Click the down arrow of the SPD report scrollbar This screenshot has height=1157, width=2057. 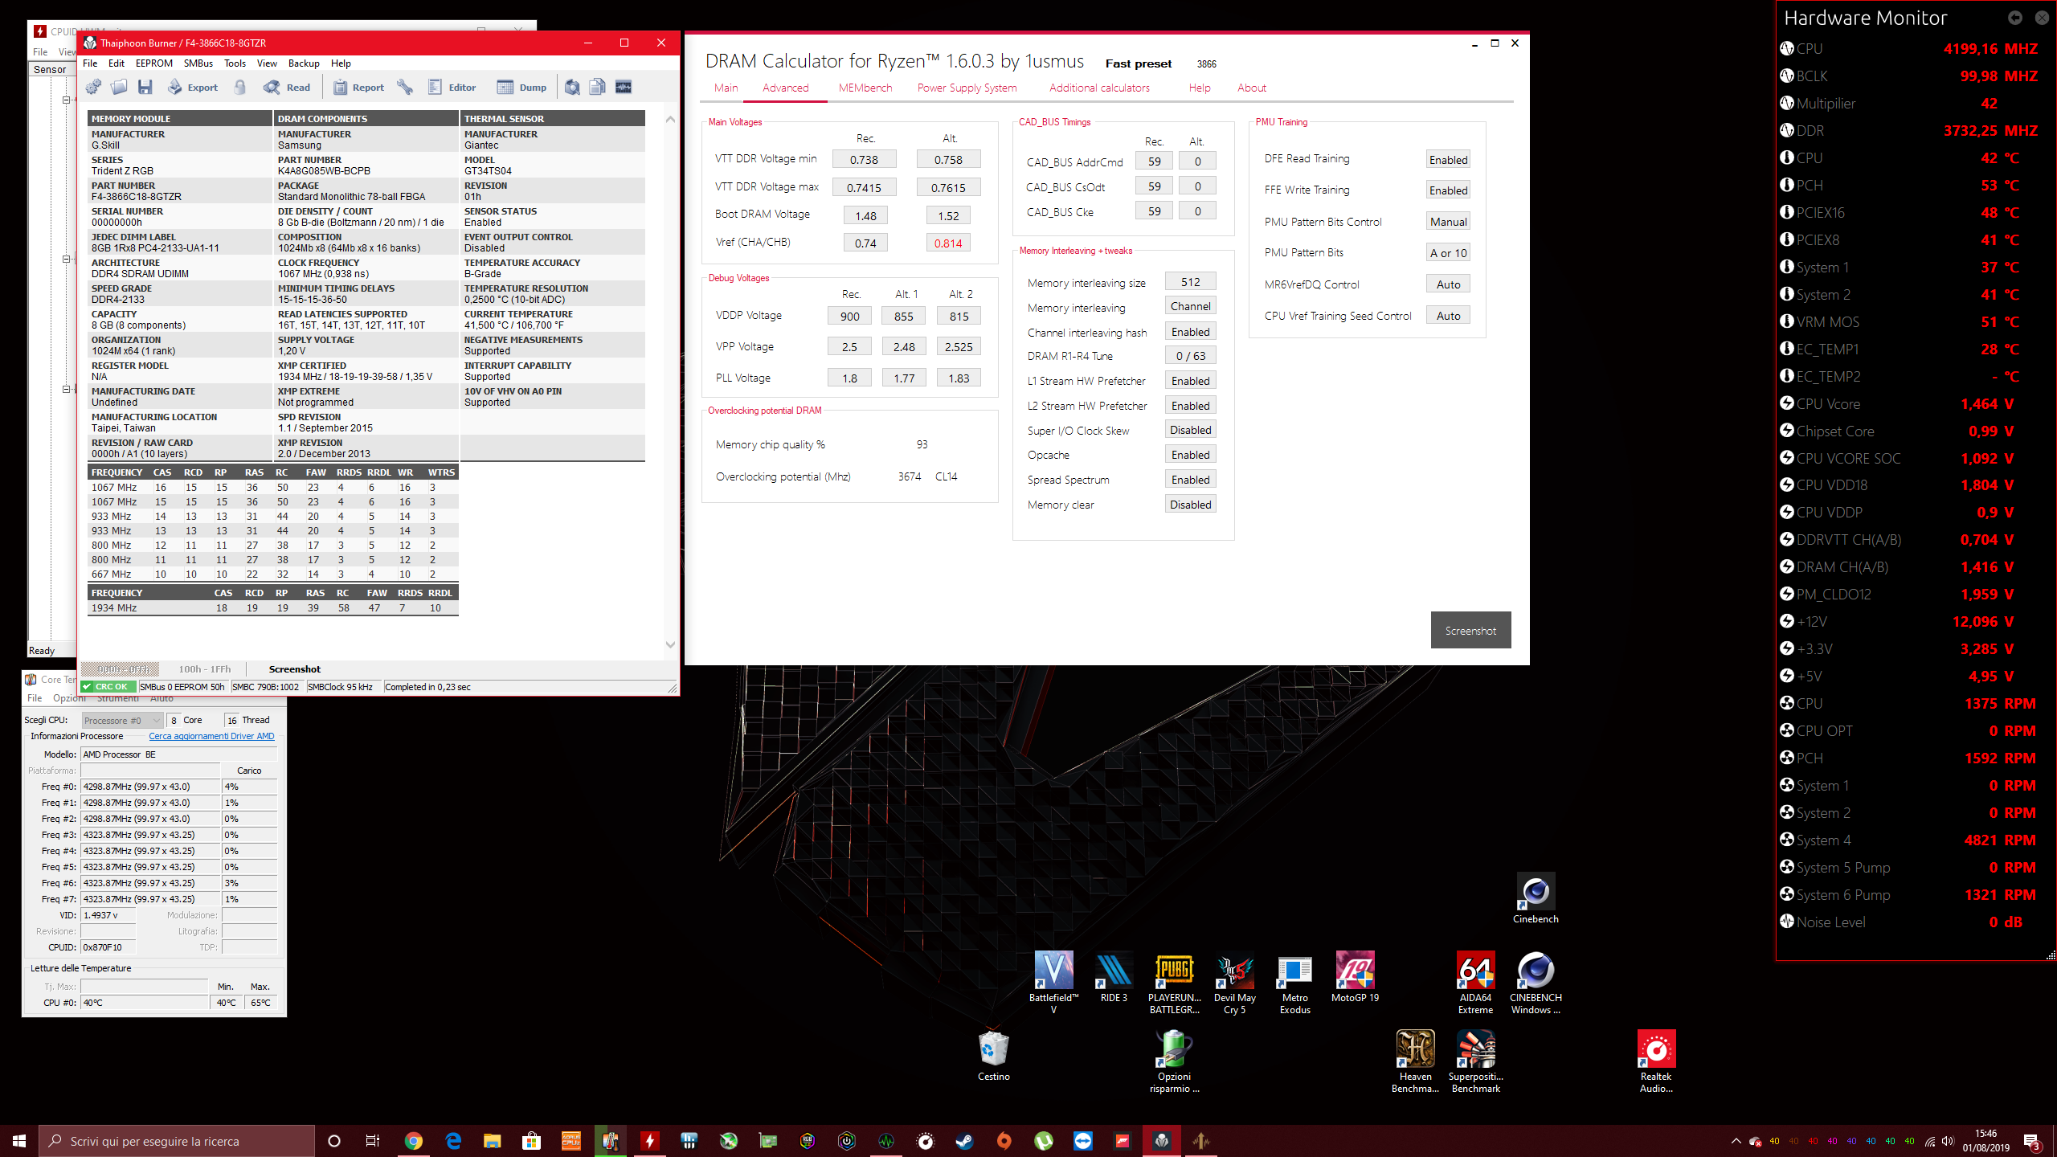pos(670,644)
